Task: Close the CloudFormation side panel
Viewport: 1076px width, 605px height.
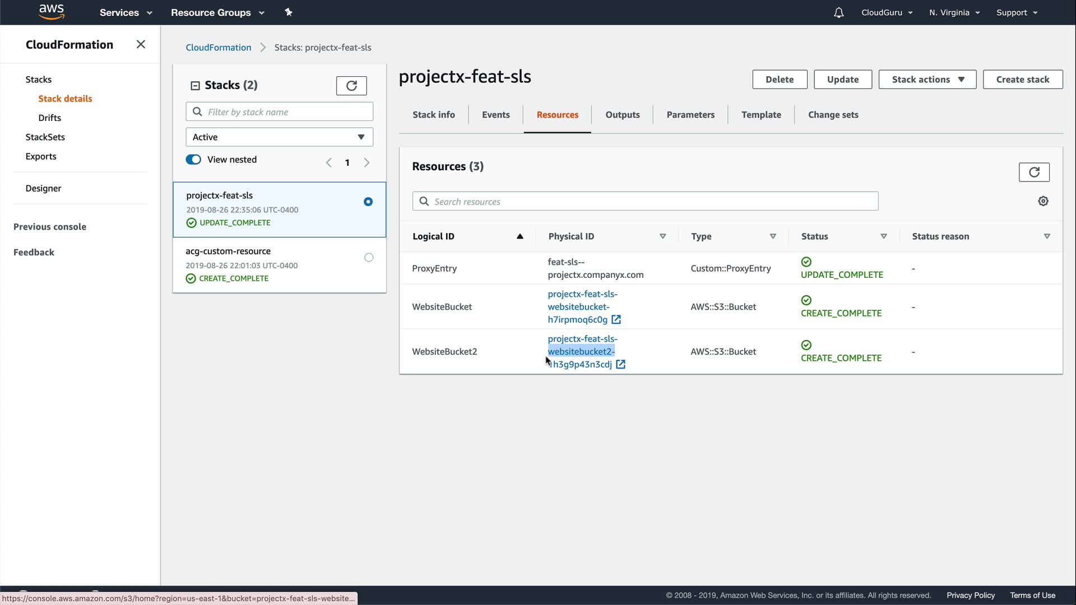Action: [x=141, y=44]
